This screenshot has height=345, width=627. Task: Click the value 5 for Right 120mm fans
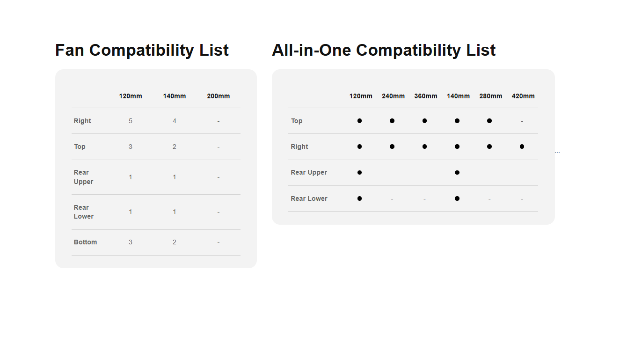coord(131,121)
